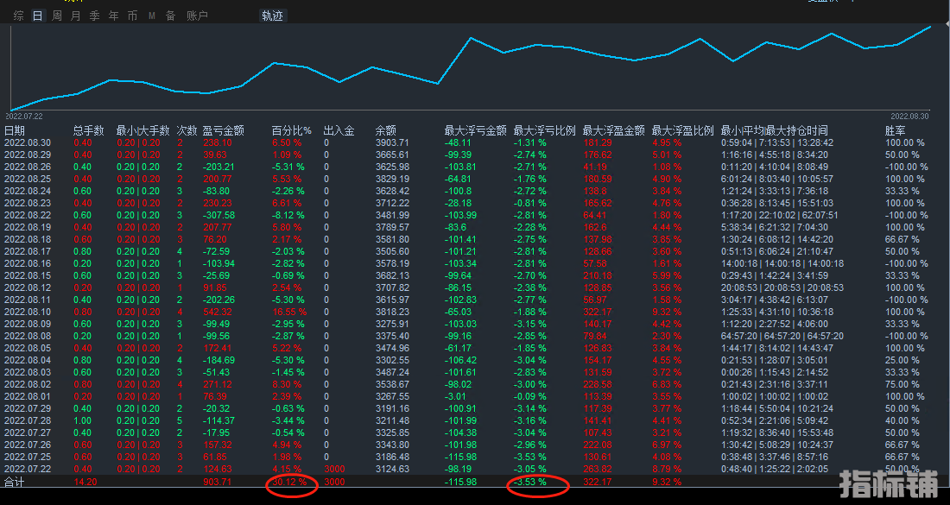This screenshot has height=505, width=950.
Task: Open the 币 currency tab
Action: [133, 16]
